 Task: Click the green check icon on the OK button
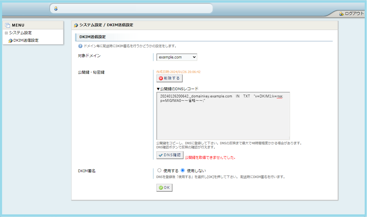[x=161, y=187]
